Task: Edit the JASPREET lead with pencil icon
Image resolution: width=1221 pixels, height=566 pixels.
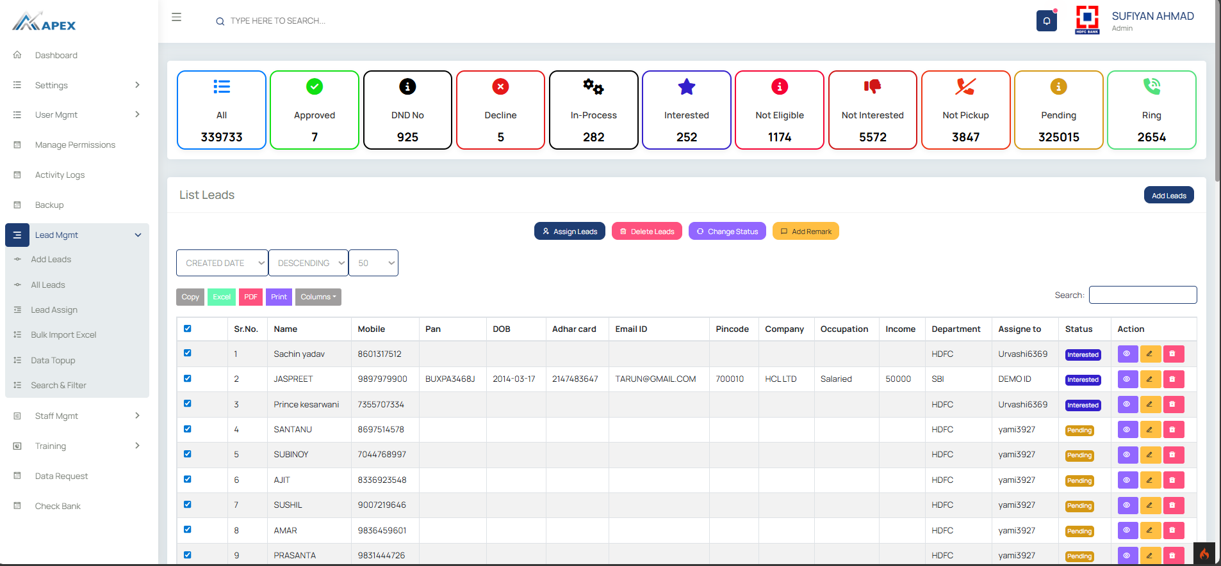Action: pos(1150,379)
